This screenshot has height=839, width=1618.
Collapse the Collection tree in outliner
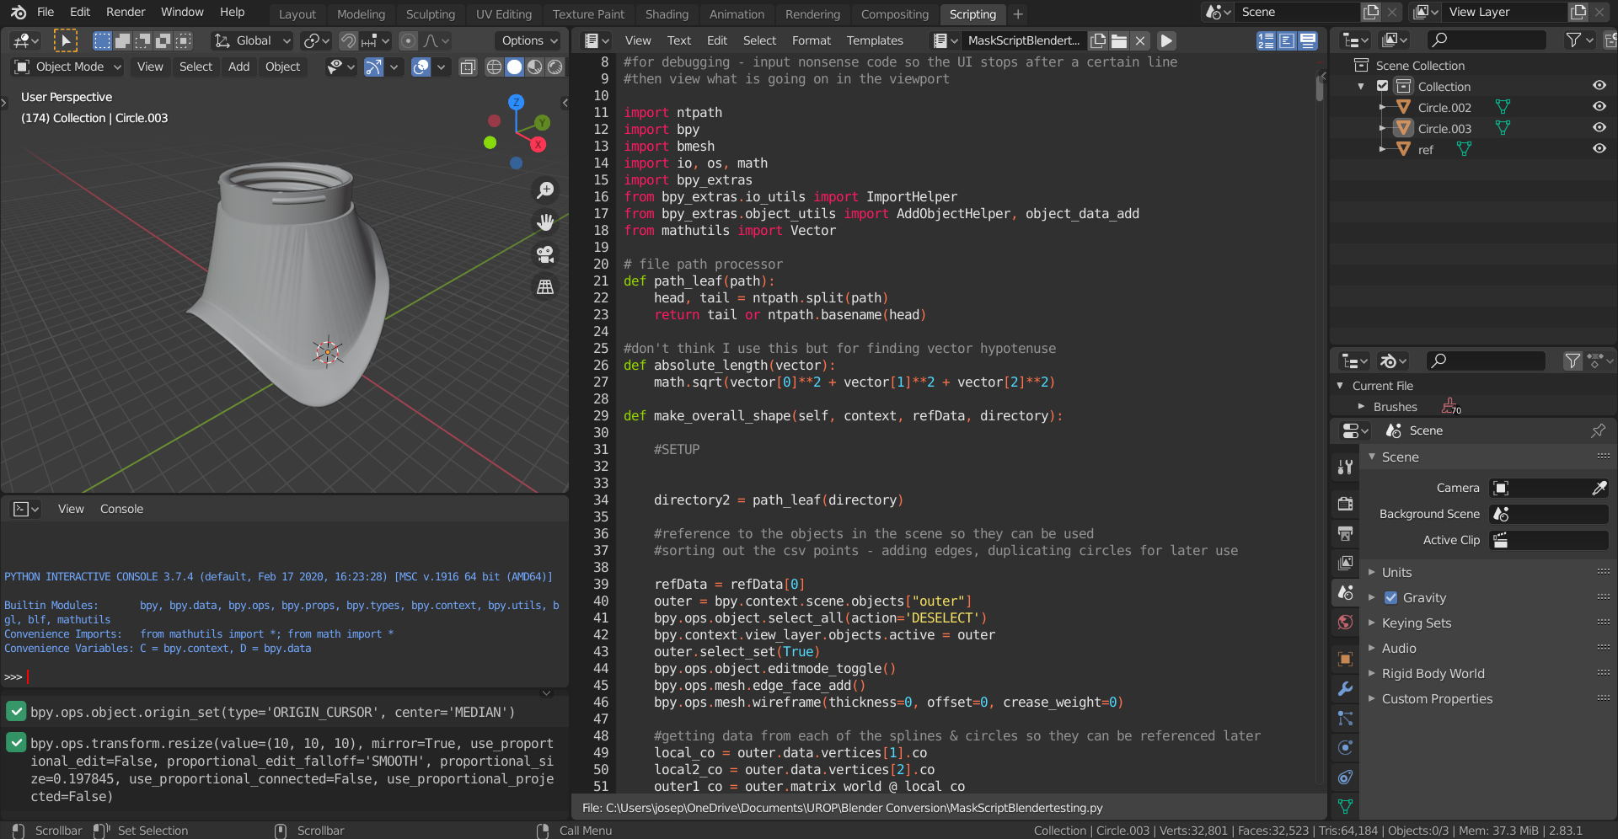(1361, 86)
